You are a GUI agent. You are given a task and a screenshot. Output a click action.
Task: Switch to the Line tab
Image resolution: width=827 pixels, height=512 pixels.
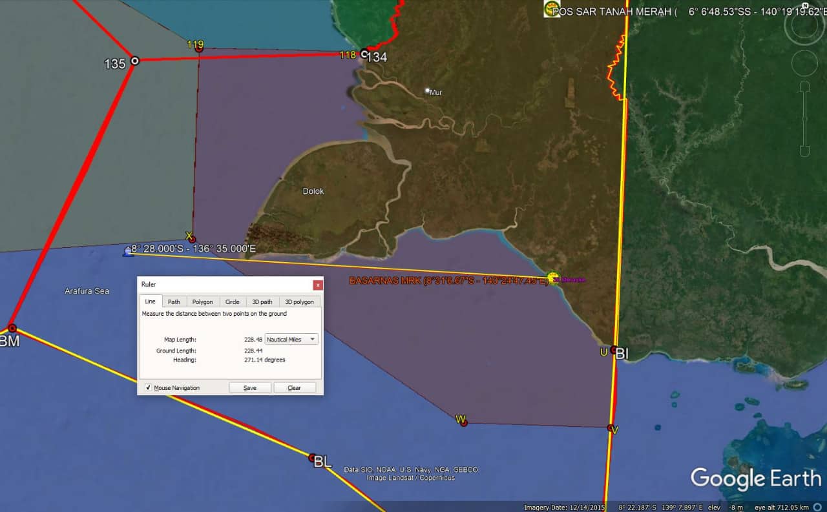150,302
